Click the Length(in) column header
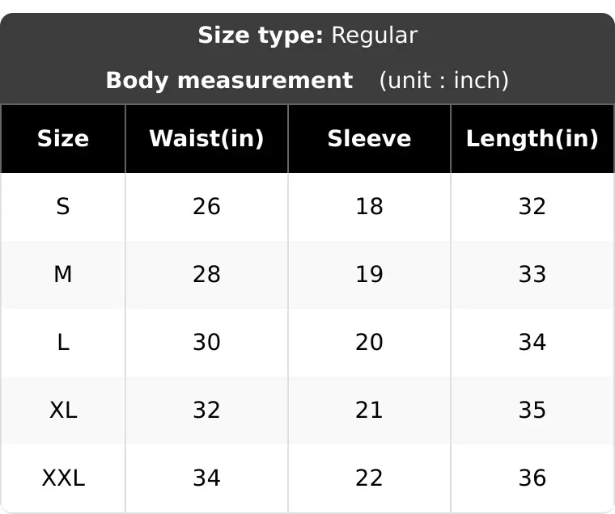Image resolution: width=615 pixels, height=514 pixels. tap(532, 139)
